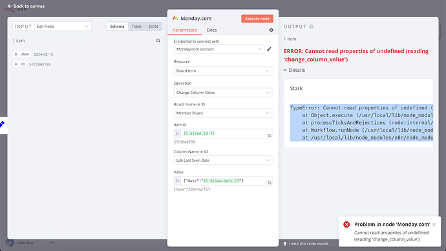Click the Nibir Das avatar
446x251 pixels.
coord(10,243)
